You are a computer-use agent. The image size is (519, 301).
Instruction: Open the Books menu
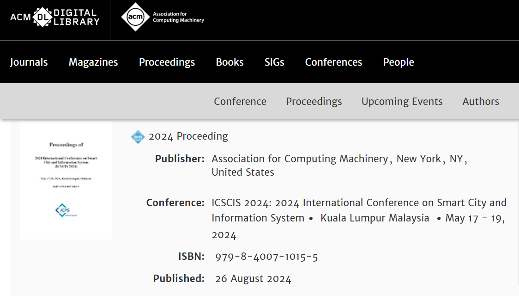(229, 62)
